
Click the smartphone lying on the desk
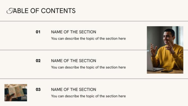(167, 71)
